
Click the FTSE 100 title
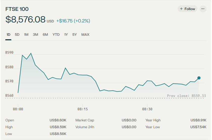[17, 9]
